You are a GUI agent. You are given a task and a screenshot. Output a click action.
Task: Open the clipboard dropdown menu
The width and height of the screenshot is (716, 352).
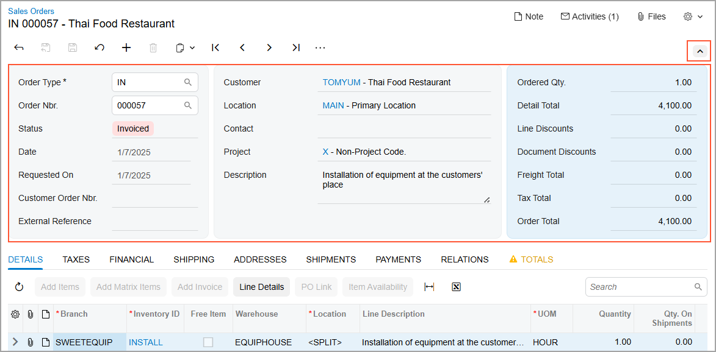[185, 48]
